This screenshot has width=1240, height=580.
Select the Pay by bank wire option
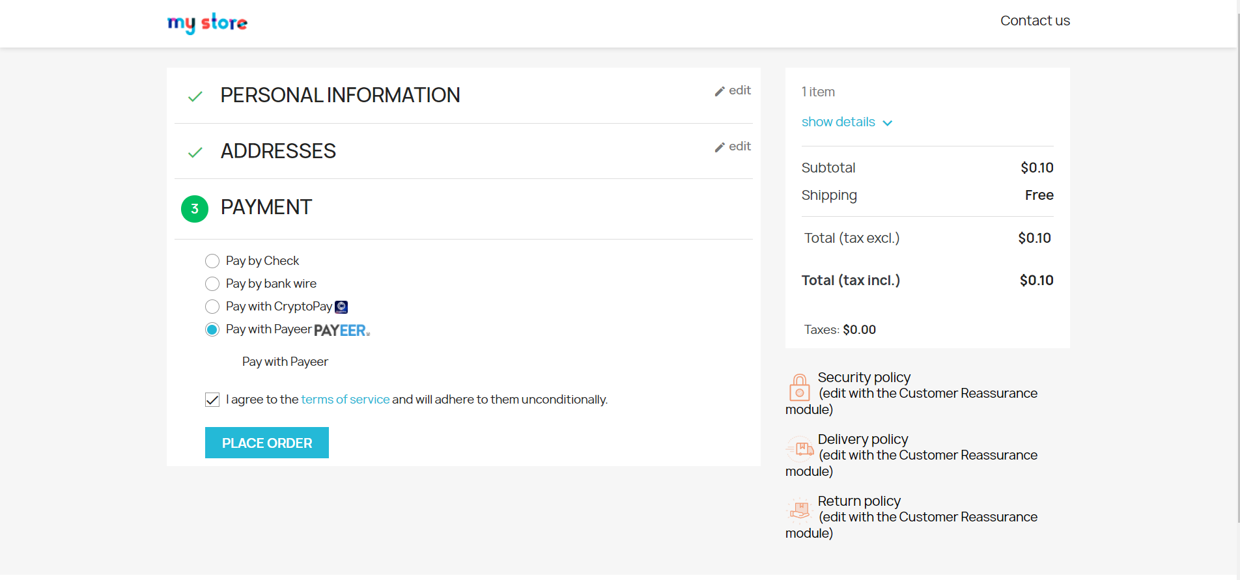pos(212,284)
